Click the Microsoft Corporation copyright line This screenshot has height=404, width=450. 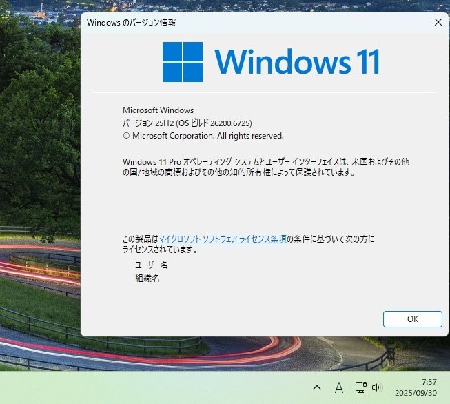coord(203,136)
